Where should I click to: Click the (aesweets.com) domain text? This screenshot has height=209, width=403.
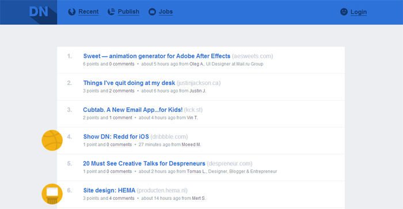tap(252, 56)
